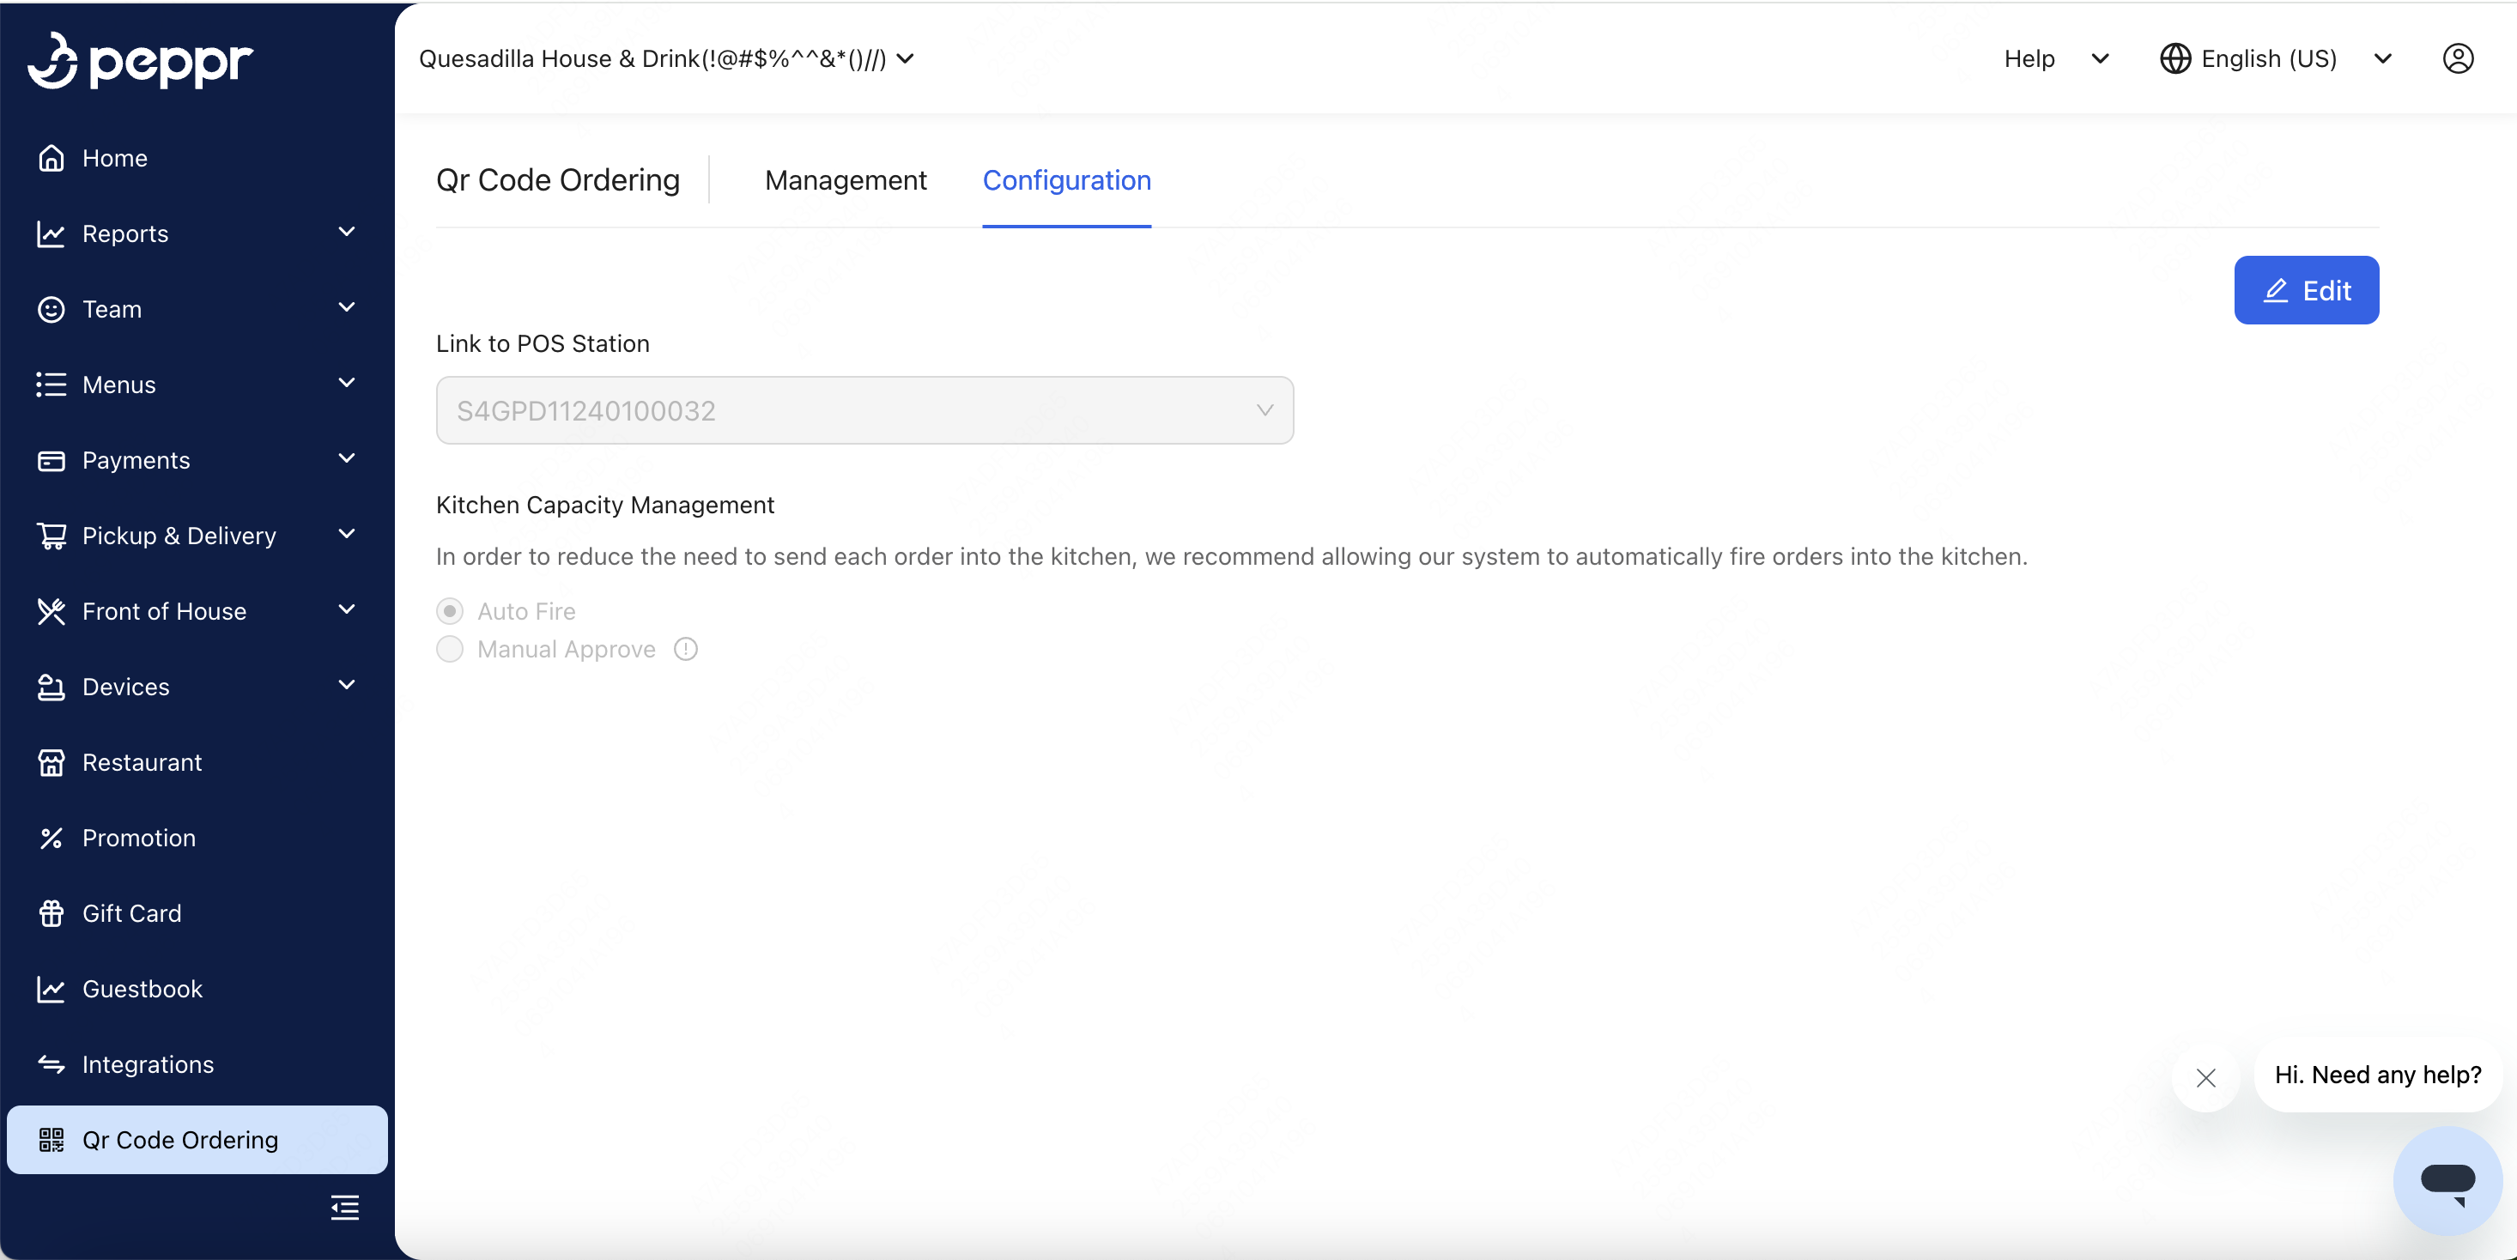Click the Edit button
Viewport: 2517px width, 1260px height.
click(x=2306, y=290)
